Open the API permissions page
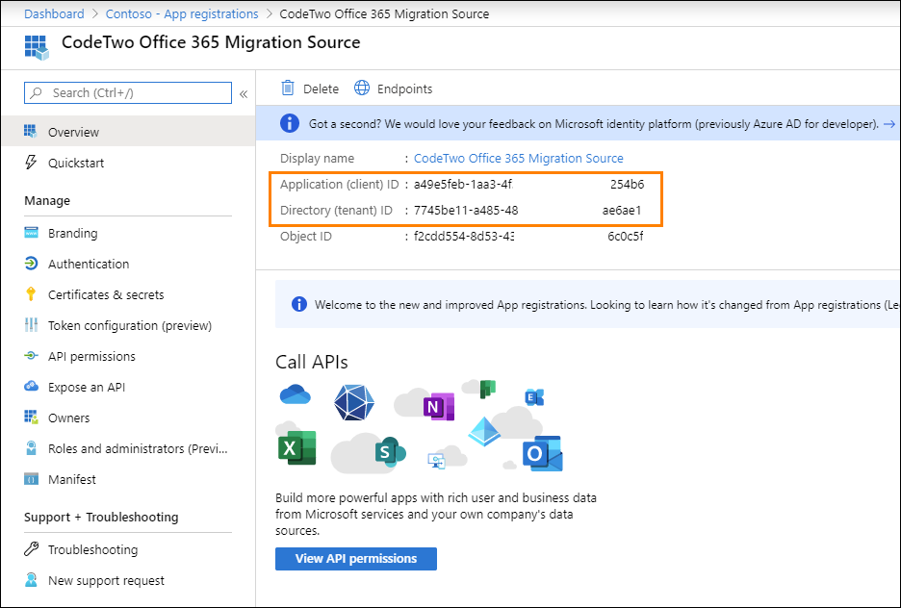 pos(128,356)
